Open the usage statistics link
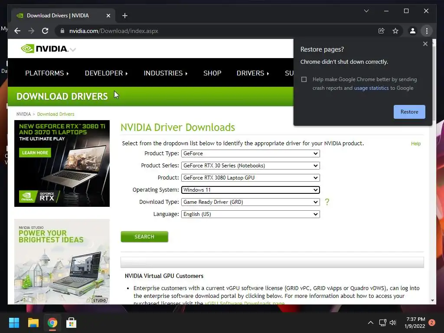The height and width of the screenshot is (333, 444). (371, 88)
